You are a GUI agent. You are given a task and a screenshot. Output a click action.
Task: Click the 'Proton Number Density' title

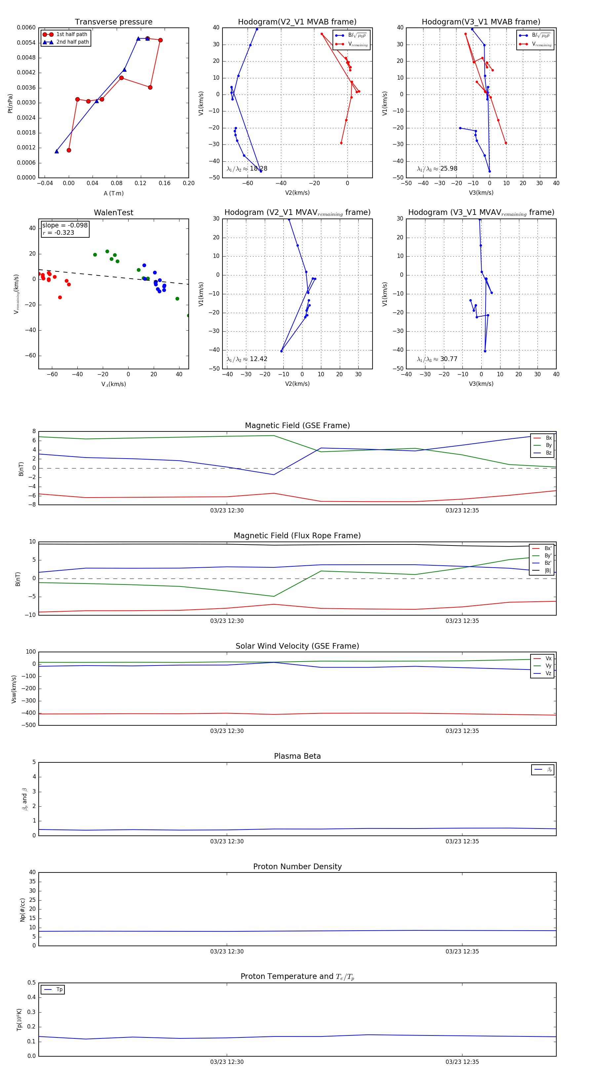[297, 867]
